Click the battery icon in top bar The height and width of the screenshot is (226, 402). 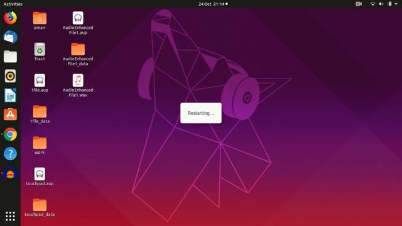pos(389,4)
